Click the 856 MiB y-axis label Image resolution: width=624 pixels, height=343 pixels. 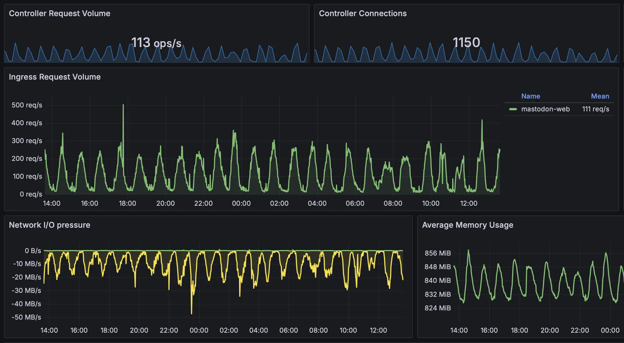tap(437, 253)
